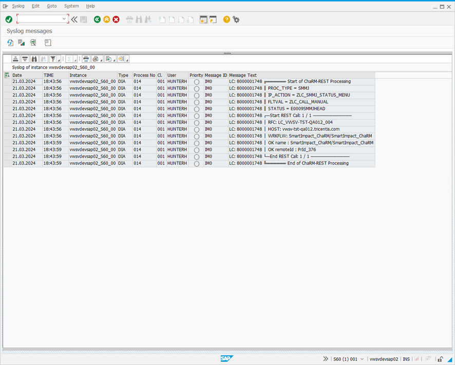
Task: Select priority circle for End of ChaRM-REST row
Action: click(196, 164)
